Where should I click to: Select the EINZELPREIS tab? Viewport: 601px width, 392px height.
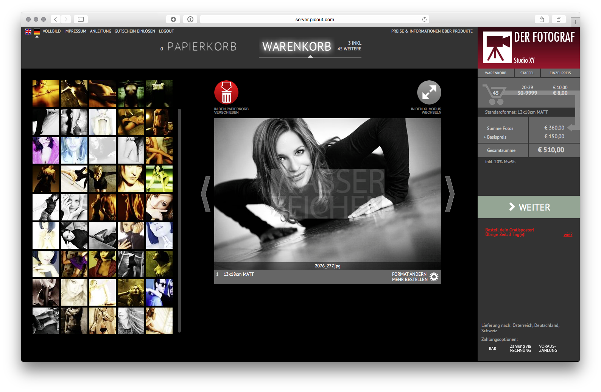tap(560, 73)
